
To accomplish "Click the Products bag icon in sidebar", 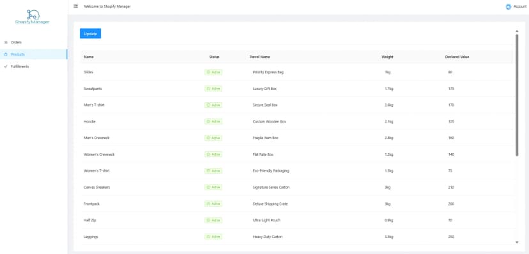I will pyautogui.click(x=5, y=54).
